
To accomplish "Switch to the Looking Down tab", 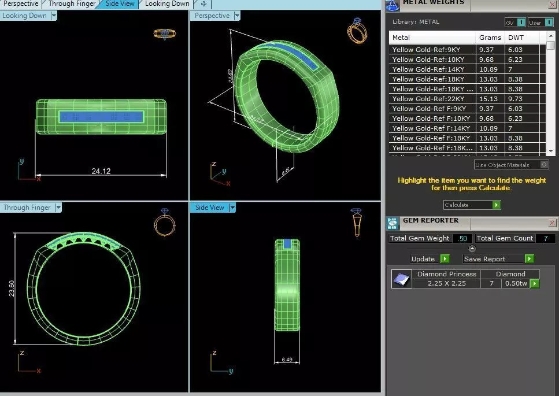I will click(x=167, y=4).
